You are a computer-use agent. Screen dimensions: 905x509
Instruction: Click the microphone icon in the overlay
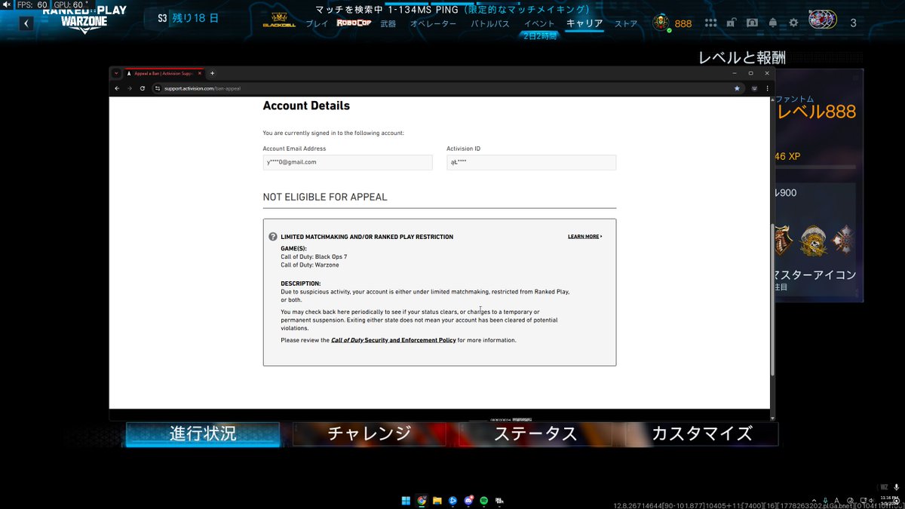tap(896, 487)
